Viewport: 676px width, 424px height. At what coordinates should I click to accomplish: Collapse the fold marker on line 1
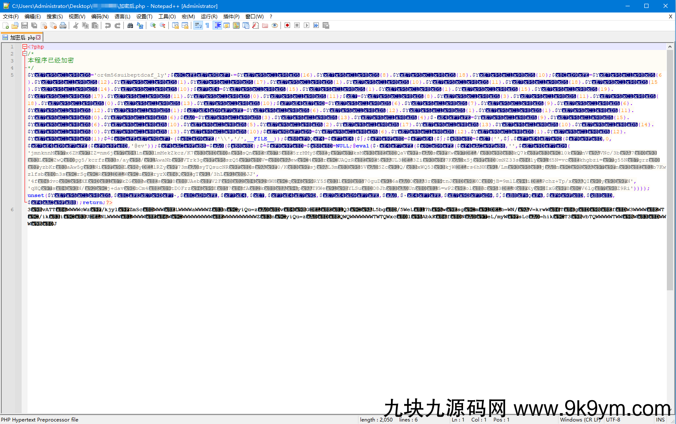25,47
